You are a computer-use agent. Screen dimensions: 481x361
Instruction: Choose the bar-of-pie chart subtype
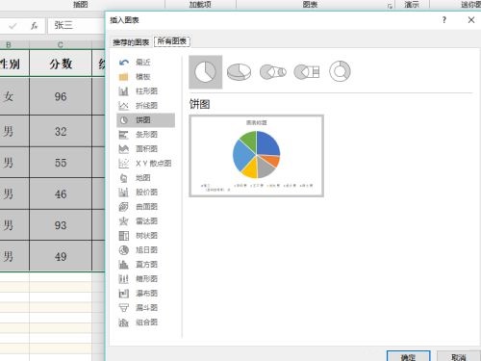(x=307, y=71)
